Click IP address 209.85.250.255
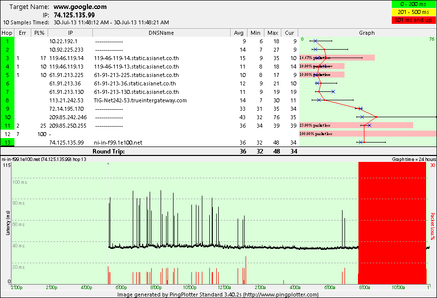 pyautogui.click(x=68, y=126)
